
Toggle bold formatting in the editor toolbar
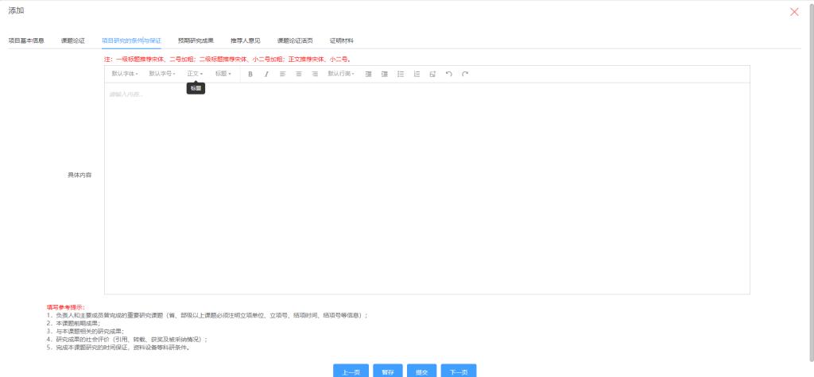(x=250, y=74)
